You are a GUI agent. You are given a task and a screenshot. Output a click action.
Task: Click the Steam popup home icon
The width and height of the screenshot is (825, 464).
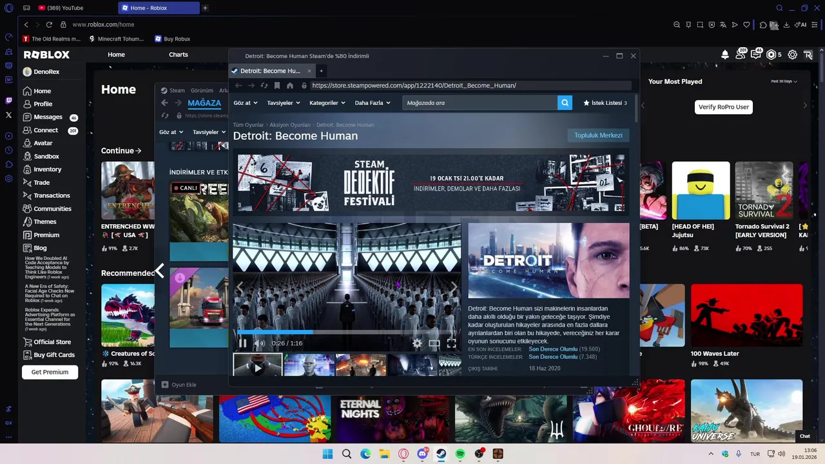click(290, 85)
